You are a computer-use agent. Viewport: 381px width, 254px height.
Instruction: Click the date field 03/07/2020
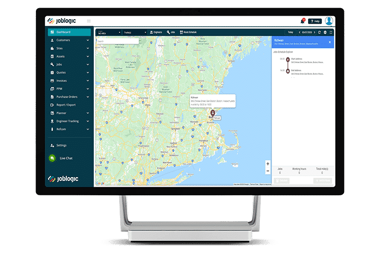pos(307,32)
